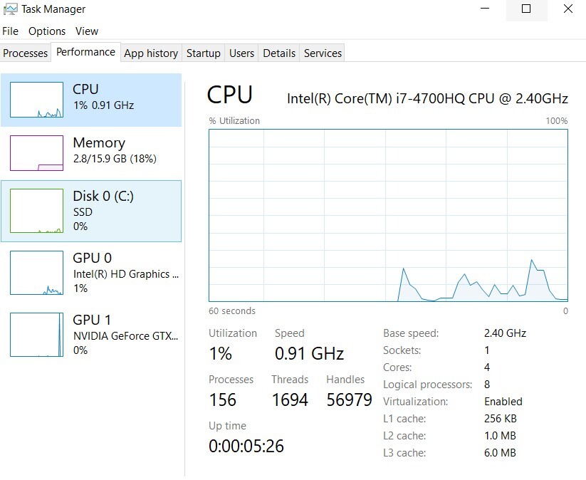The height and width of the screenshot is (480, 586).
Task: Open the Options menu
Action: [47, 31]
